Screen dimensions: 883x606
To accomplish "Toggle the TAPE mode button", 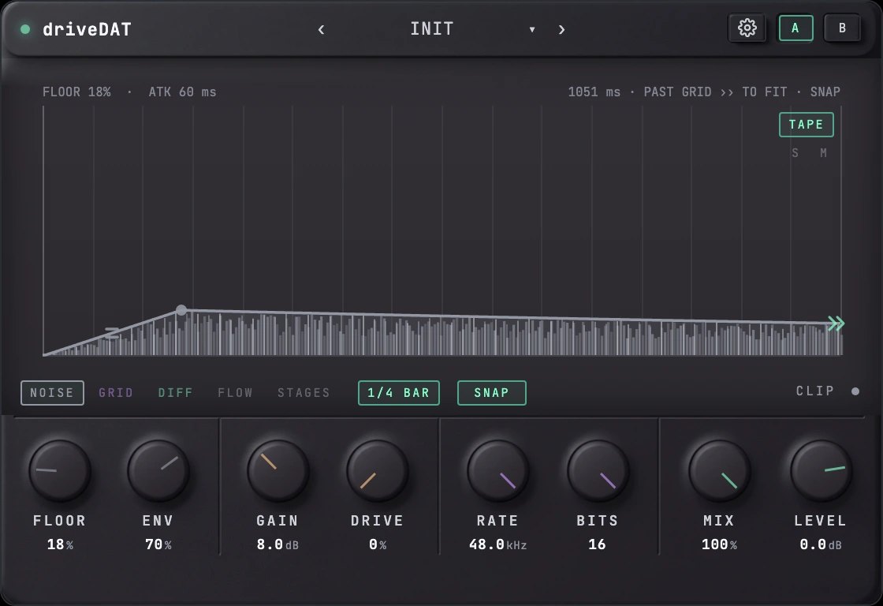I will (806, 125).
